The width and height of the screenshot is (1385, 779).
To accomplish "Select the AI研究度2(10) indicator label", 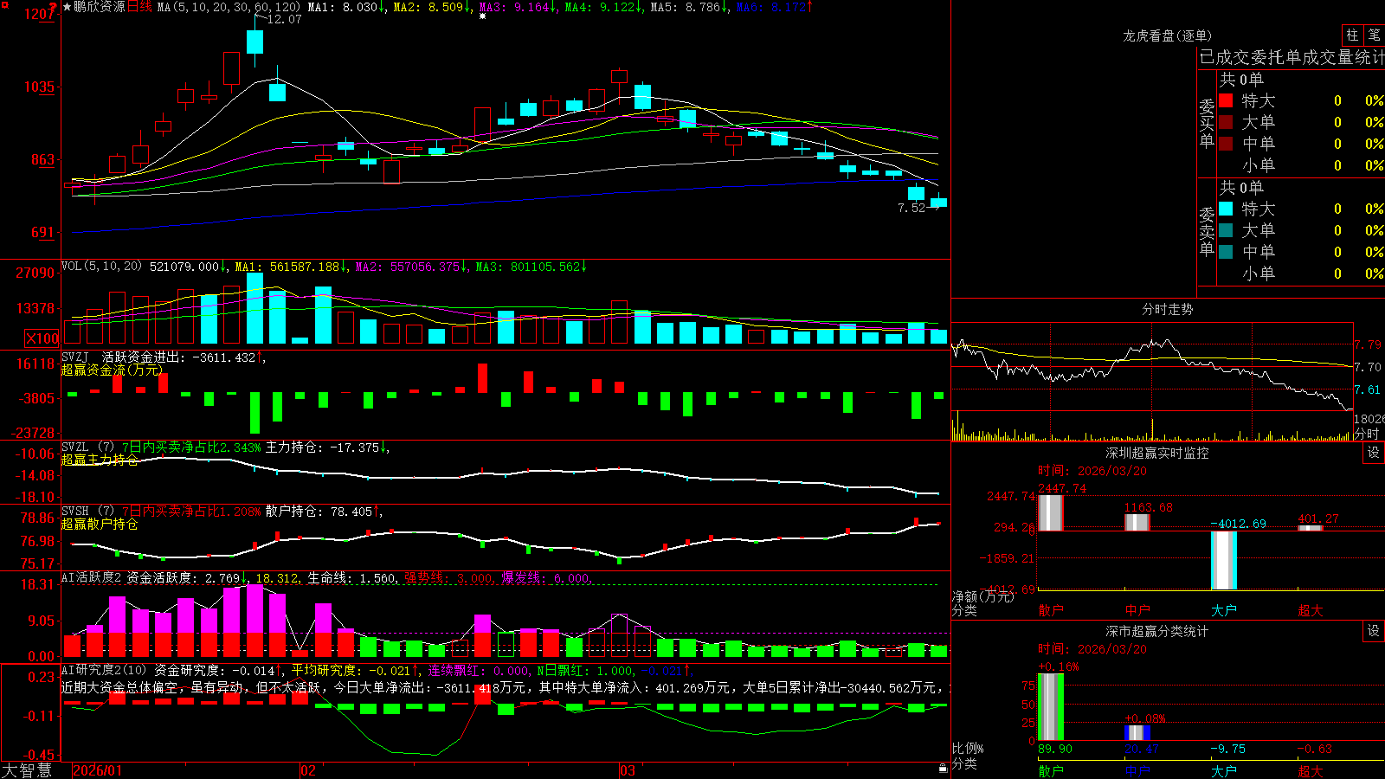I will pos(105,670).
